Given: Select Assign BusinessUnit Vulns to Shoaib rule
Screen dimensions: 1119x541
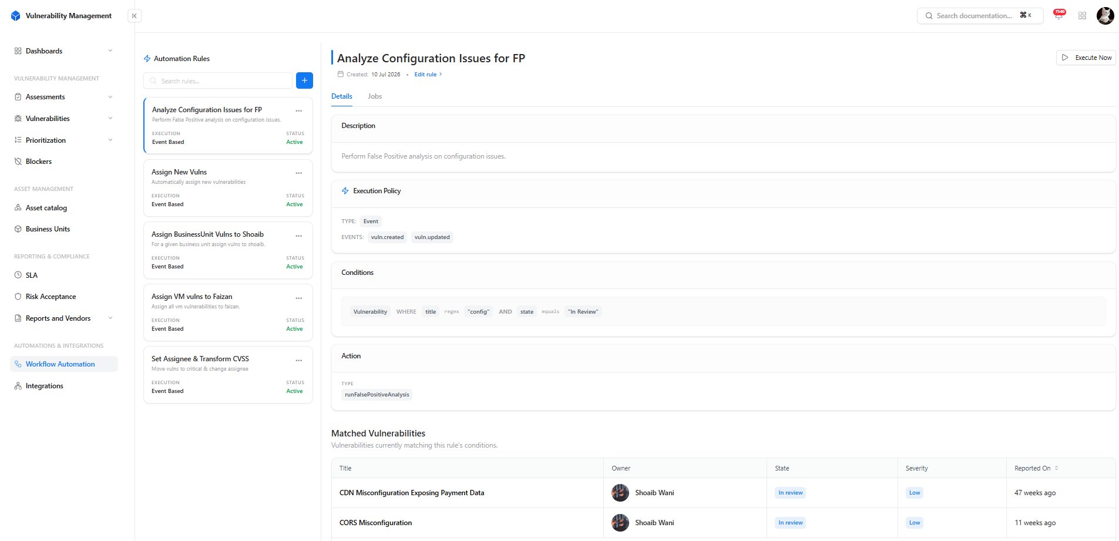Looking at the screenshot, I should 228,250.
